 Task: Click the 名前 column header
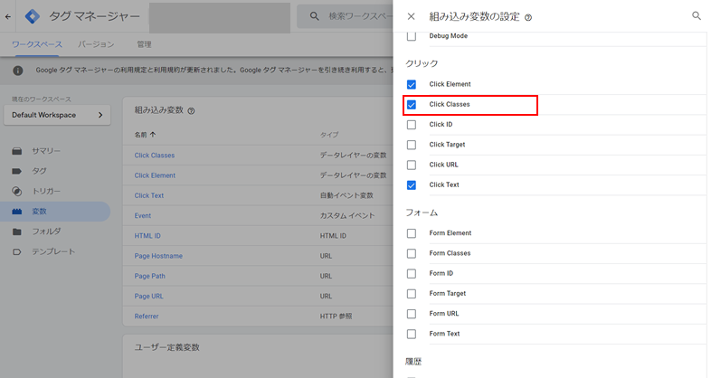tap(140, 135)
